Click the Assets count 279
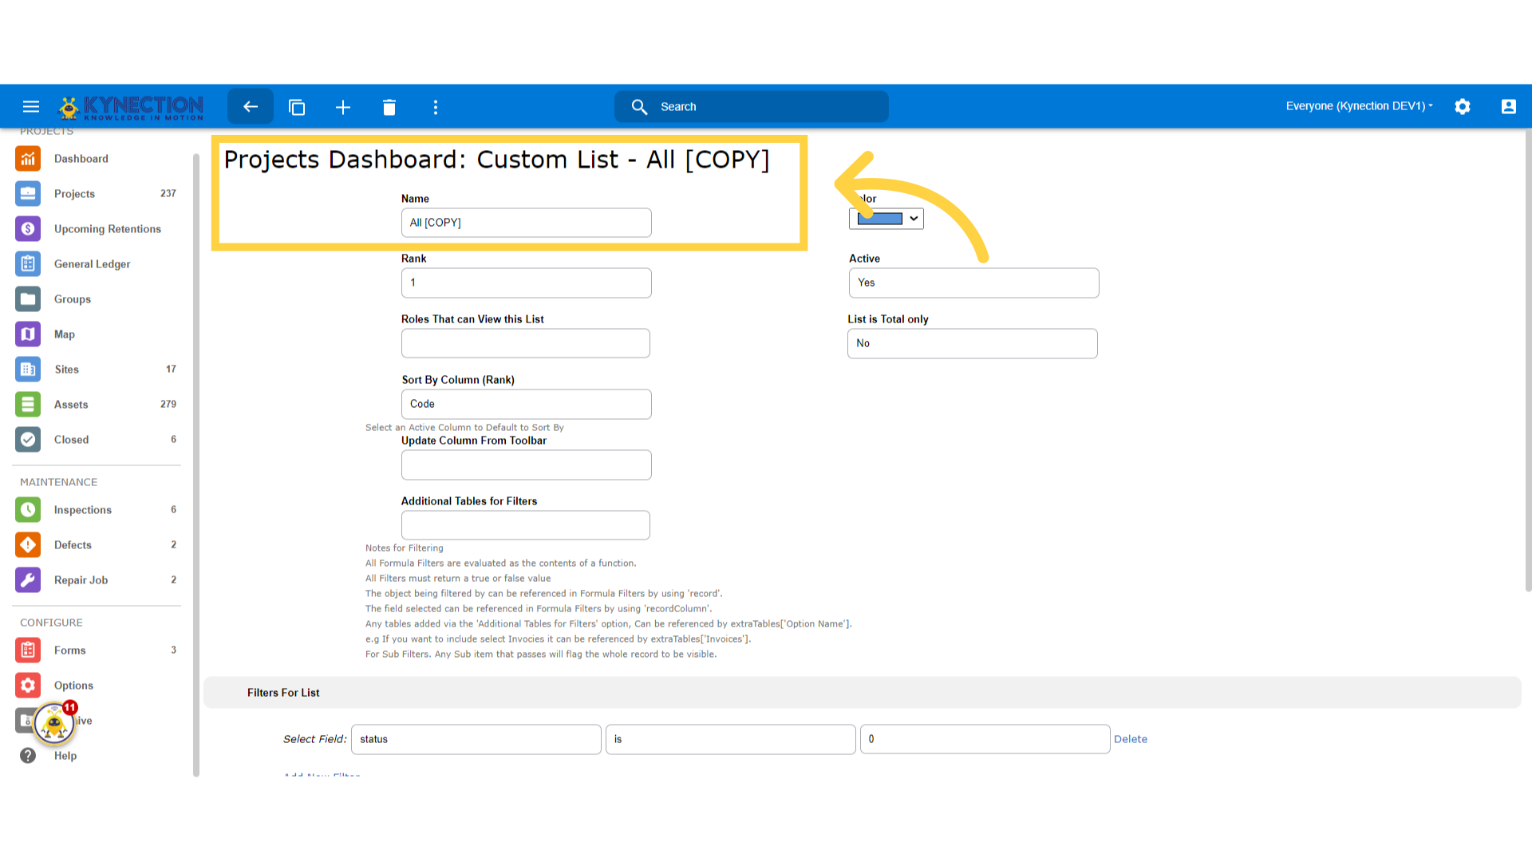 (168, 405)
